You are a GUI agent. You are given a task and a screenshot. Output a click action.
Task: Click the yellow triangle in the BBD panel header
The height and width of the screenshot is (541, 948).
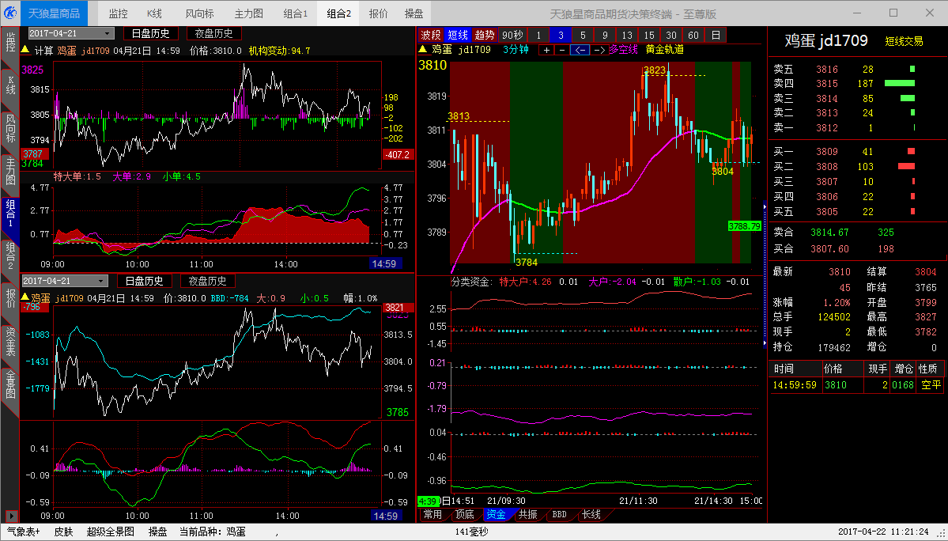tap(25, 297)
